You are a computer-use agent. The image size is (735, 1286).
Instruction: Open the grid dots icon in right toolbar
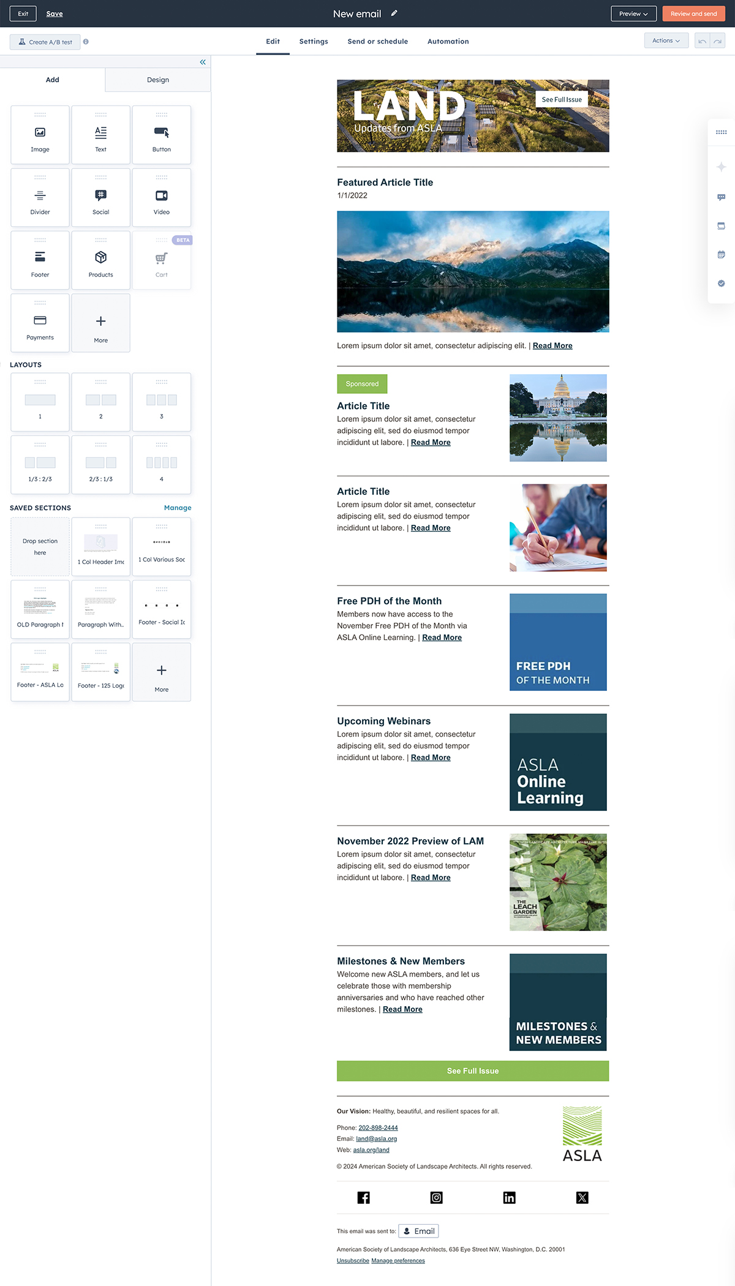(x=722, y=132)
